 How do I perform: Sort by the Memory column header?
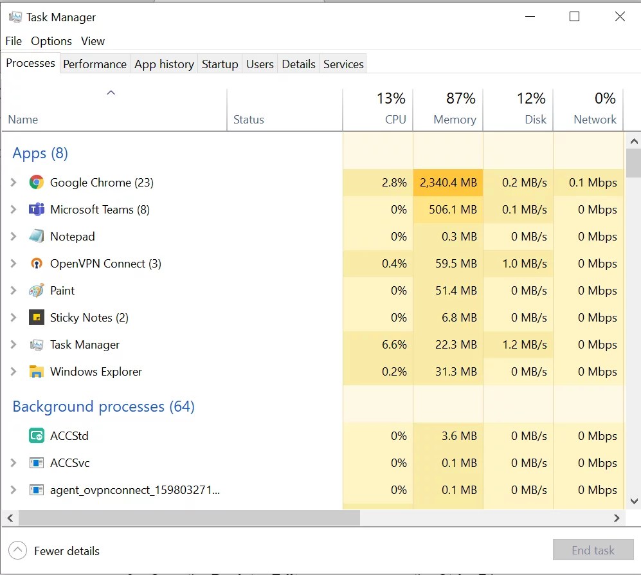coord(448,109)
